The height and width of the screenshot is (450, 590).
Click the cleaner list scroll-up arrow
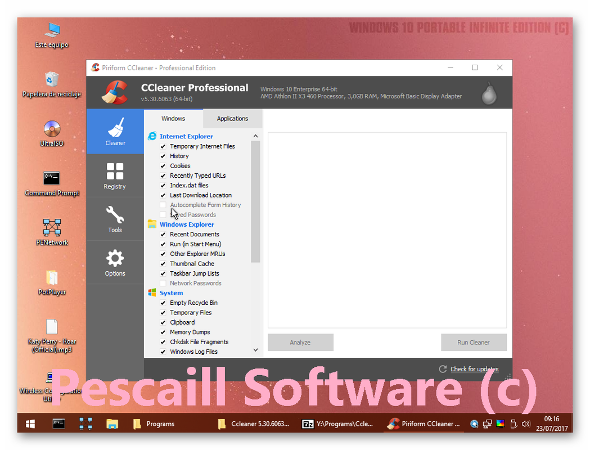[x=255, y=136]
